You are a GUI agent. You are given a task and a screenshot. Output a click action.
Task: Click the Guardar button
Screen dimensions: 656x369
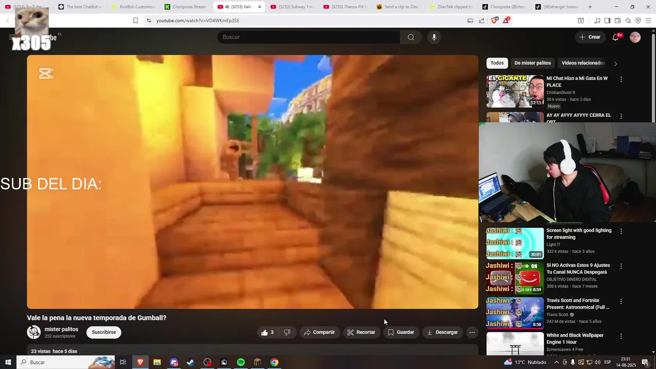click(x=401, y=332)
